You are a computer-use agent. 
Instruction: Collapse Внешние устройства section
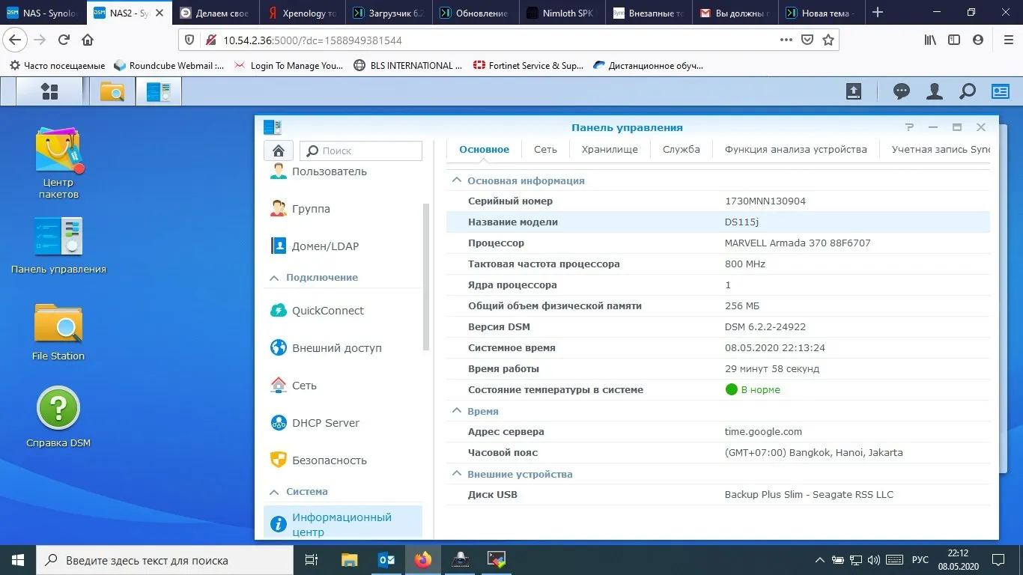click(455, 474)
